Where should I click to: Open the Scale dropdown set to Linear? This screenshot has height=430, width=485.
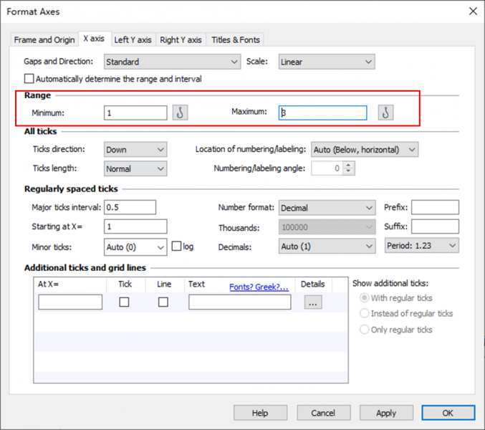[326, 62]
